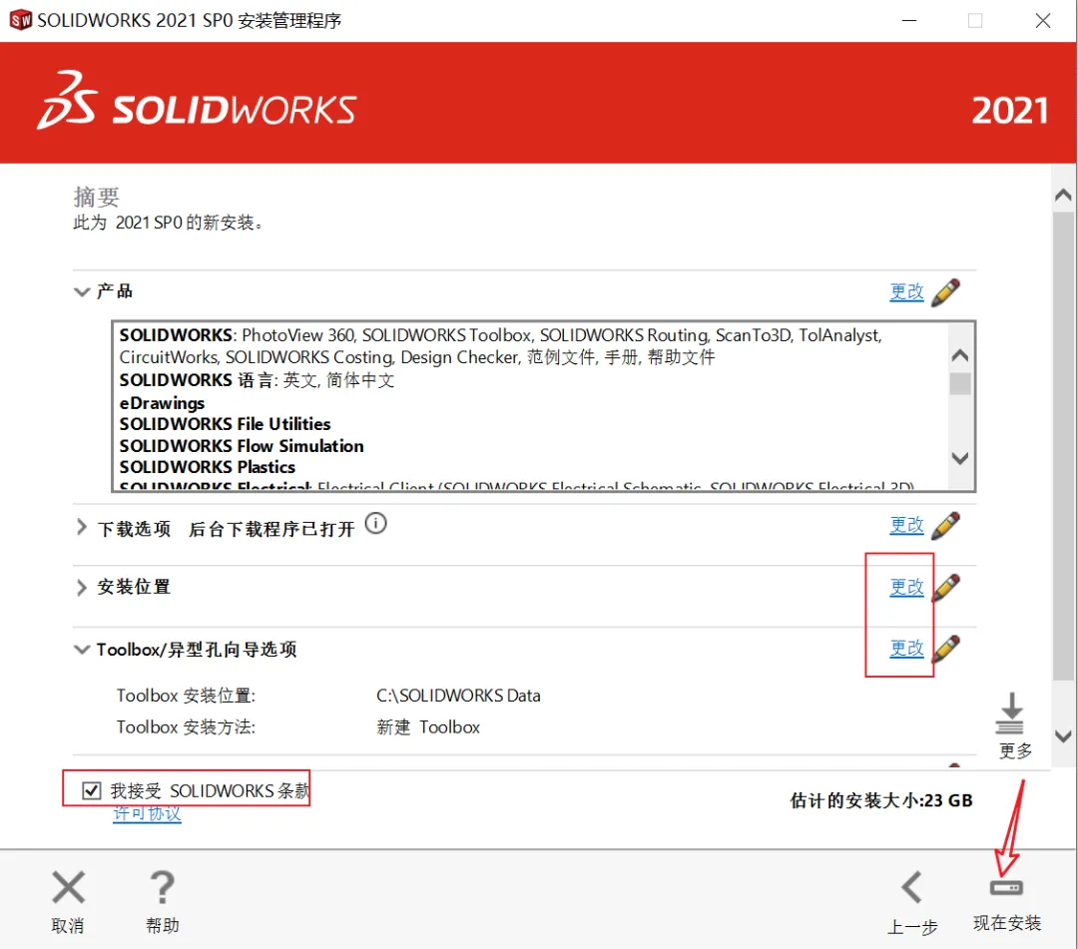Select eDrawings in product list

[x=163, y=403]
